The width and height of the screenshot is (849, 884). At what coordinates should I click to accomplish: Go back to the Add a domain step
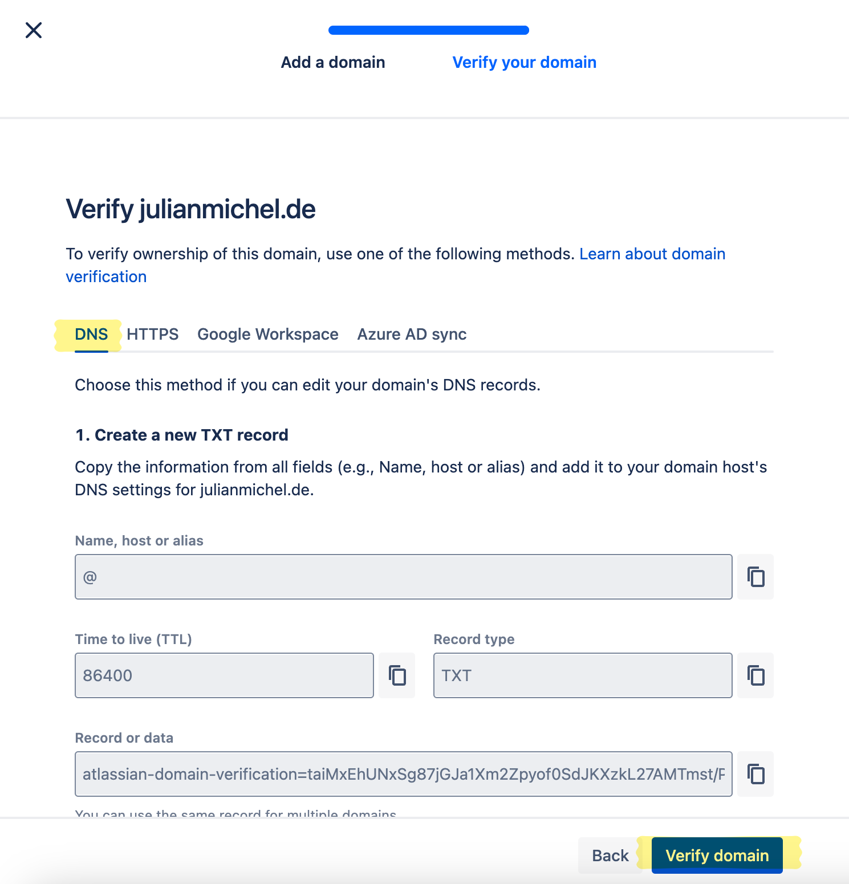point(332,62)
